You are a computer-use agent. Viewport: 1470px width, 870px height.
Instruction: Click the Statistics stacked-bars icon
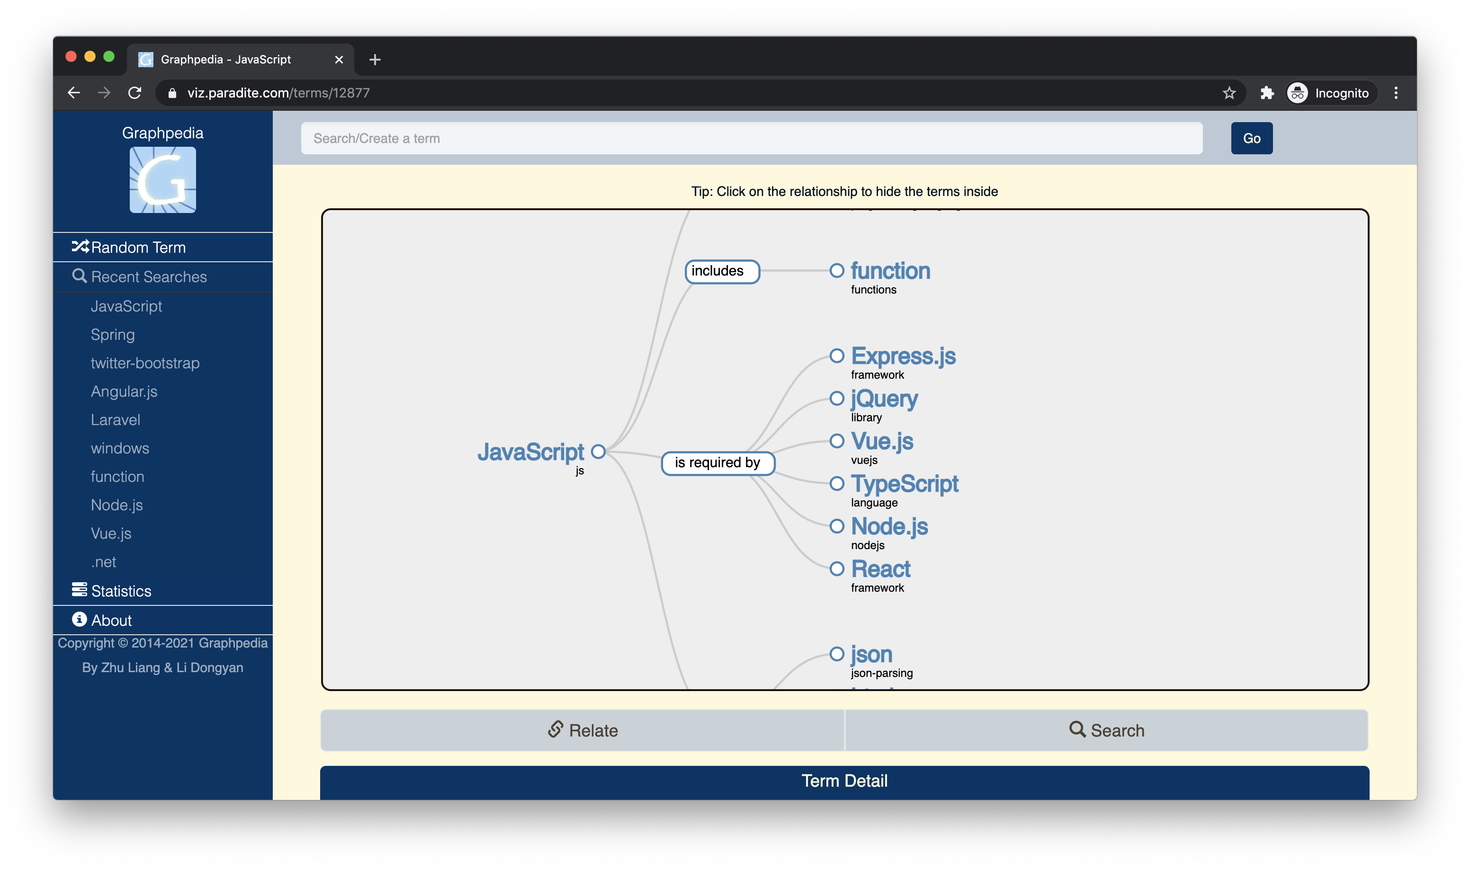[x=80, y=589]
